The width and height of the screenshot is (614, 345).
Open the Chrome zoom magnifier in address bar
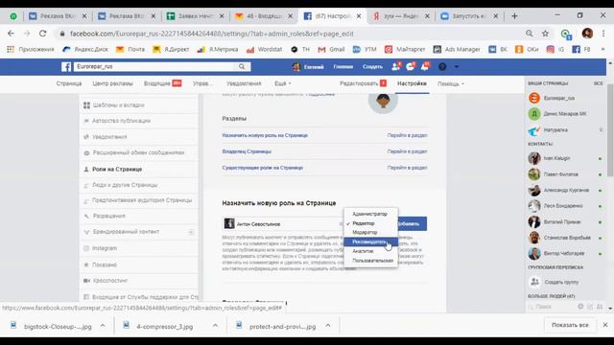530,34
